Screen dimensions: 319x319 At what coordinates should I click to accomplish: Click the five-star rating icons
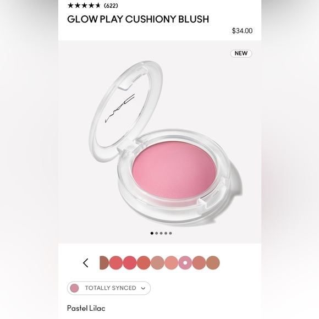coord(84,5)
